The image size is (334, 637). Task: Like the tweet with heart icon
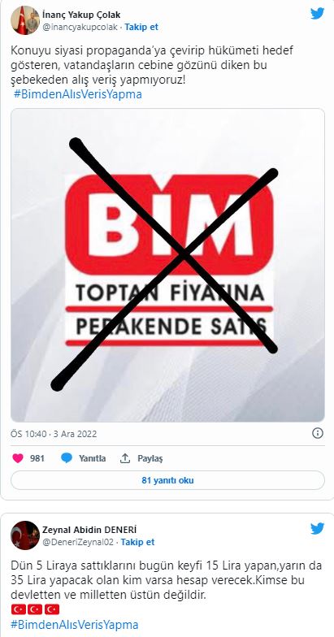pos(18,458)
